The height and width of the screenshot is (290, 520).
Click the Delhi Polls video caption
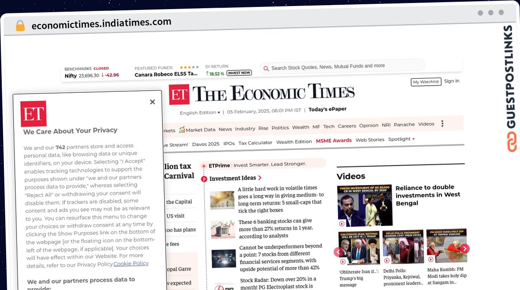[403, 277]
